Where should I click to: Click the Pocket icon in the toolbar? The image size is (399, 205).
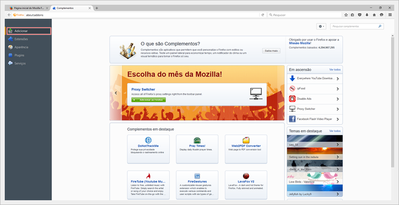tap(360, 15)
